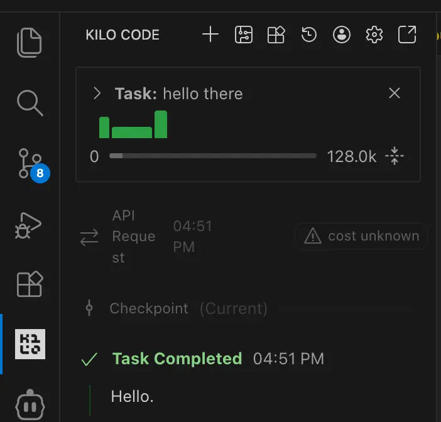Click the context window usage bar

(213, 156)
